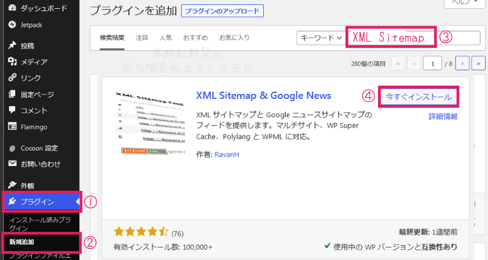This screenshot has width=488, height=260.
Task: Select 新規追加 in the plugin submenu
Action: tap(21, 241)
